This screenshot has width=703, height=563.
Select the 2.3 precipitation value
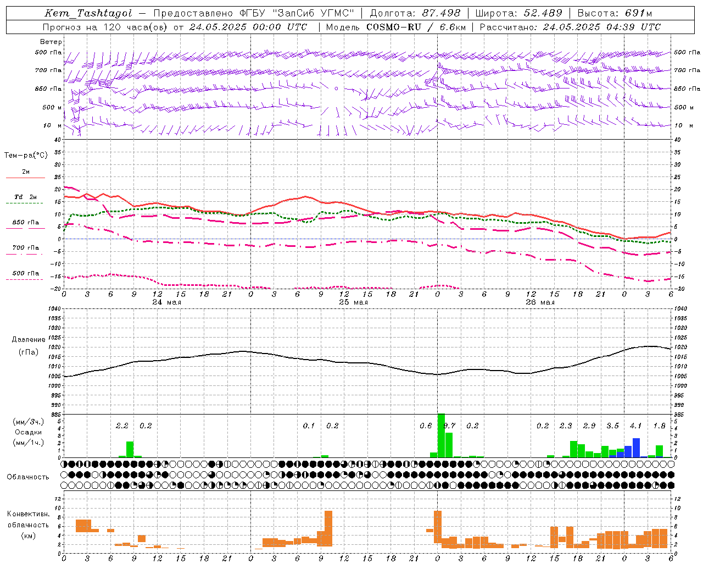pos(566,426)
